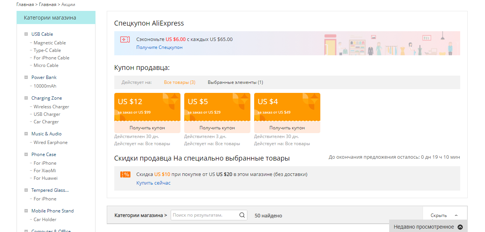Click the Категории магазина > filter label

pos(141,215)
